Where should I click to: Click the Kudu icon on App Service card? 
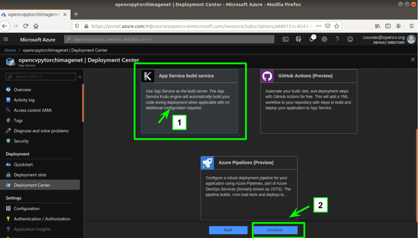148,76
